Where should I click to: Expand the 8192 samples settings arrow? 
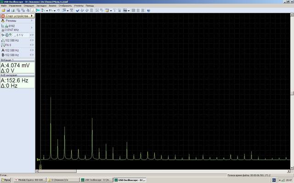pos(32,27)
